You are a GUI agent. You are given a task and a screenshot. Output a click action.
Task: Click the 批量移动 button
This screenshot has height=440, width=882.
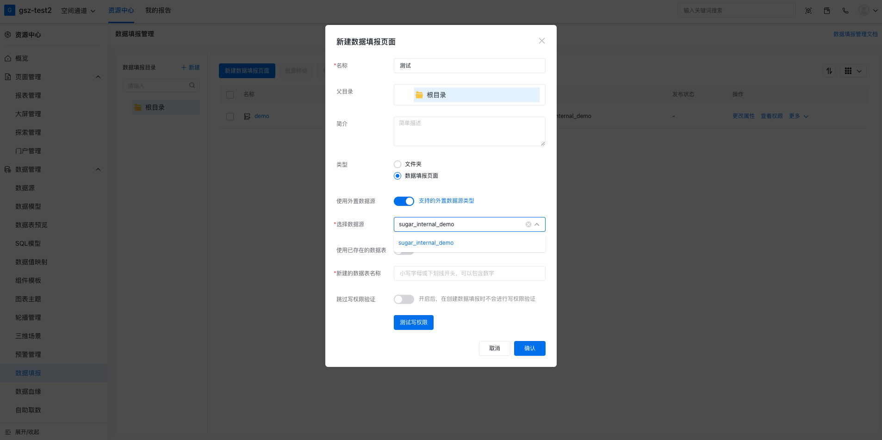pyautogui.click(x=296, y=71)
